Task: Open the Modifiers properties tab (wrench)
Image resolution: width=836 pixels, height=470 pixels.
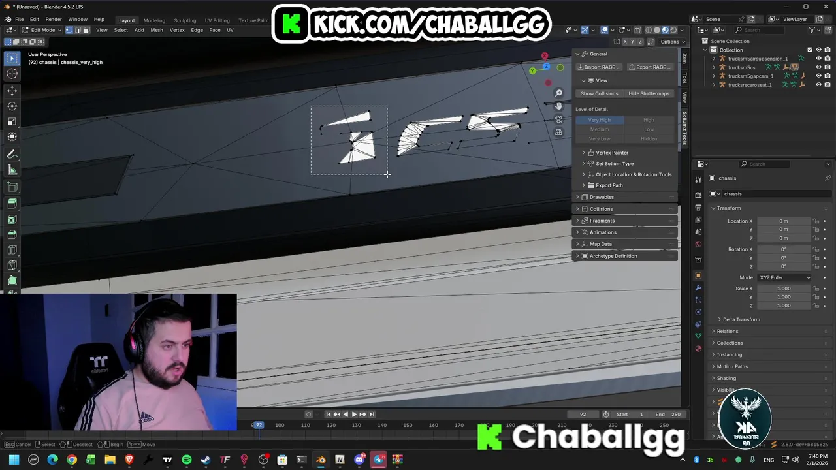Action: click(698, 287)
